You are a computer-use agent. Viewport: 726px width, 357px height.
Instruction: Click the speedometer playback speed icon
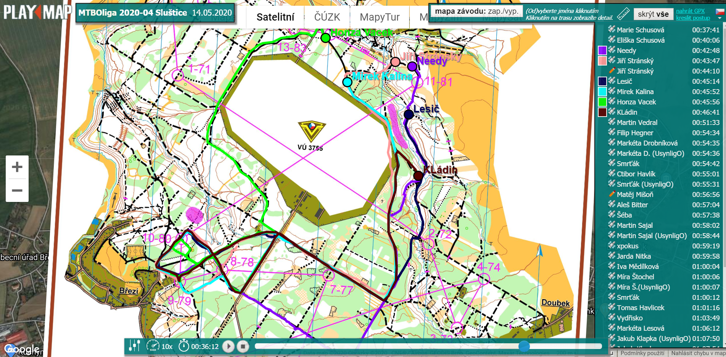pos(153,346)
